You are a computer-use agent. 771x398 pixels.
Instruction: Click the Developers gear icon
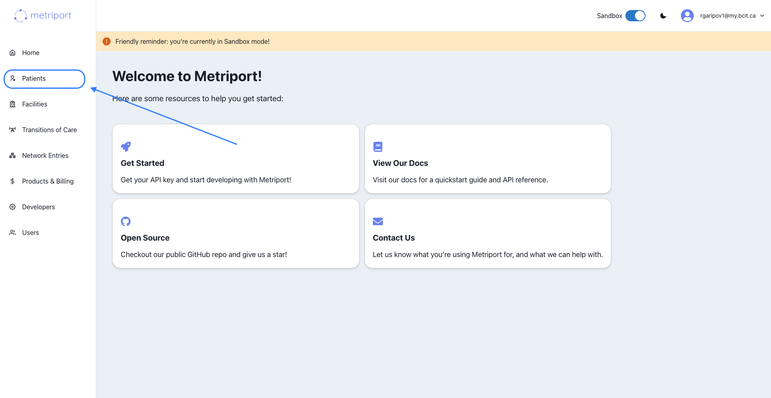click(12, 207)
